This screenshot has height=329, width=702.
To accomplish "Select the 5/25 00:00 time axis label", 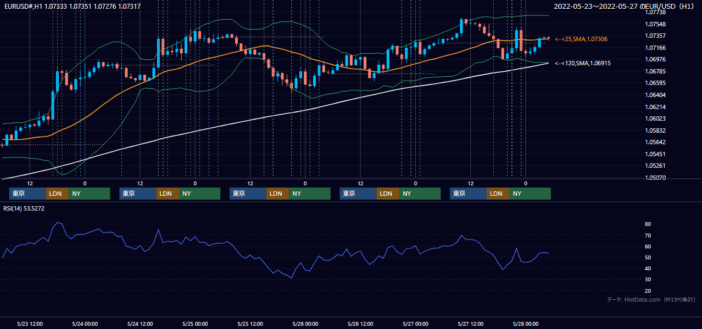I will click(196, 324).
